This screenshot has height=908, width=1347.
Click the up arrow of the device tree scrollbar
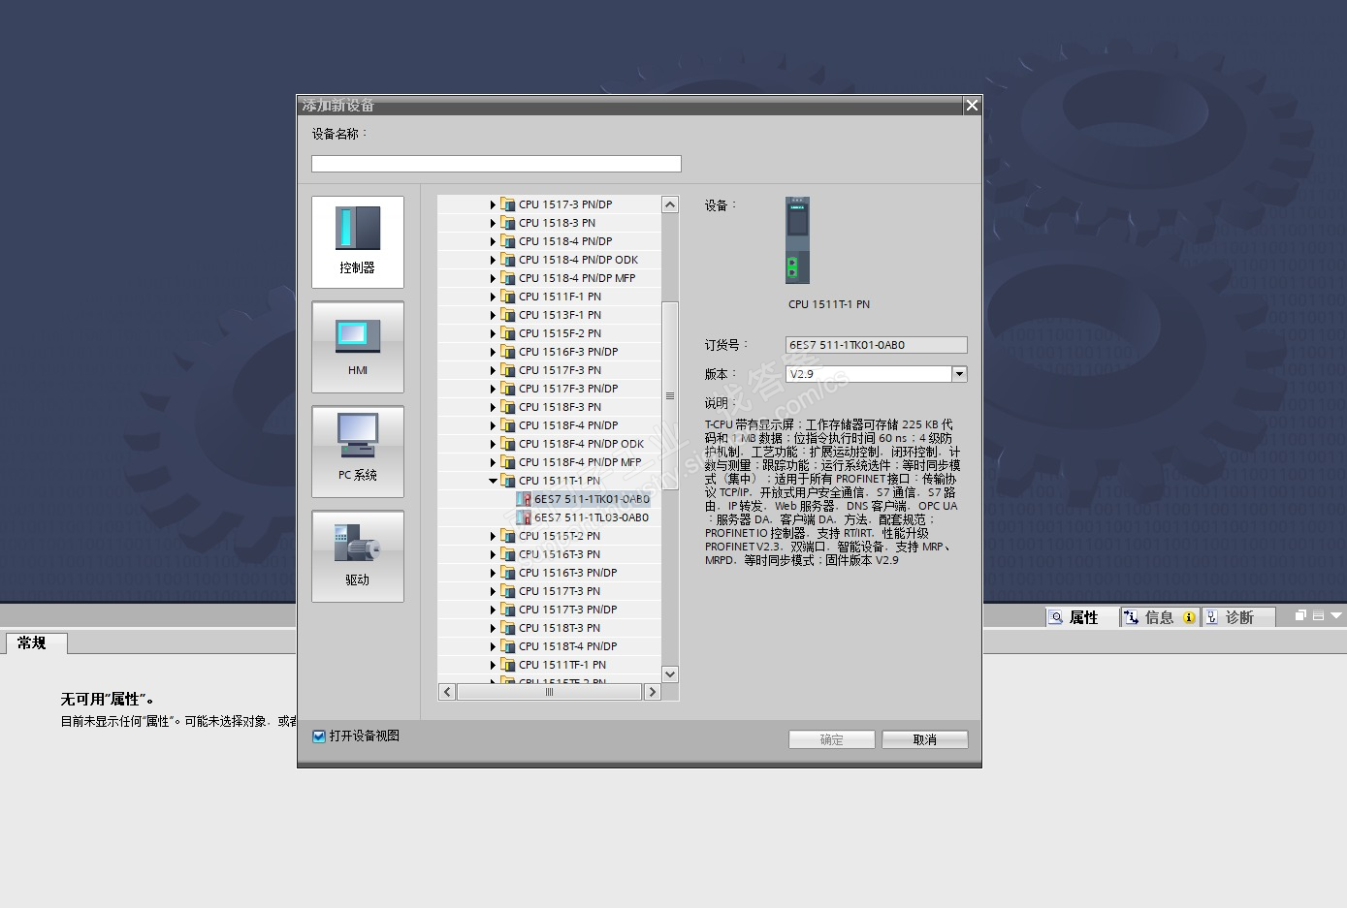[x=670, y=204]
